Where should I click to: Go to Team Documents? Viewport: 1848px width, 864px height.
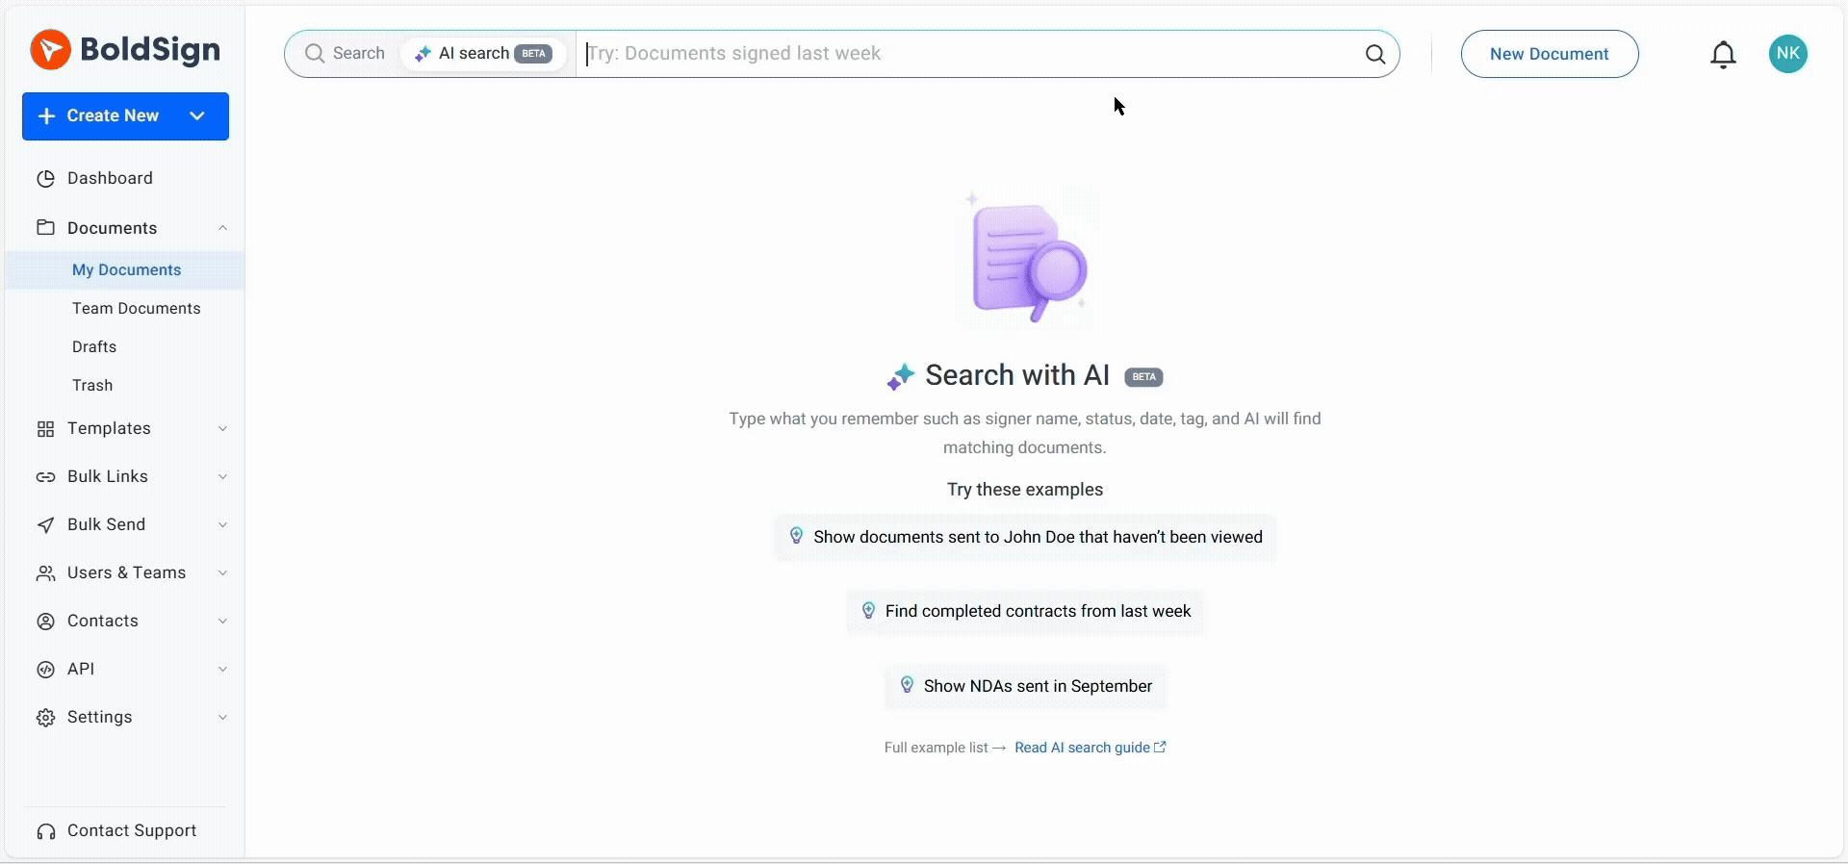coord(137,309)
